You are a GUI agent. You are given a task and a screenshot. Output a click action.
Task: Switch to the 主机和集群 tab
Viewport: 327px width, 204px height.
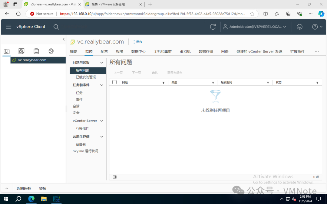coord(163,51)
